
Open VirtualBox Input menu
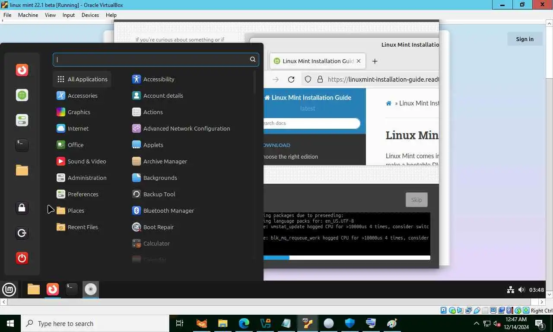click(x=69, y=15)
